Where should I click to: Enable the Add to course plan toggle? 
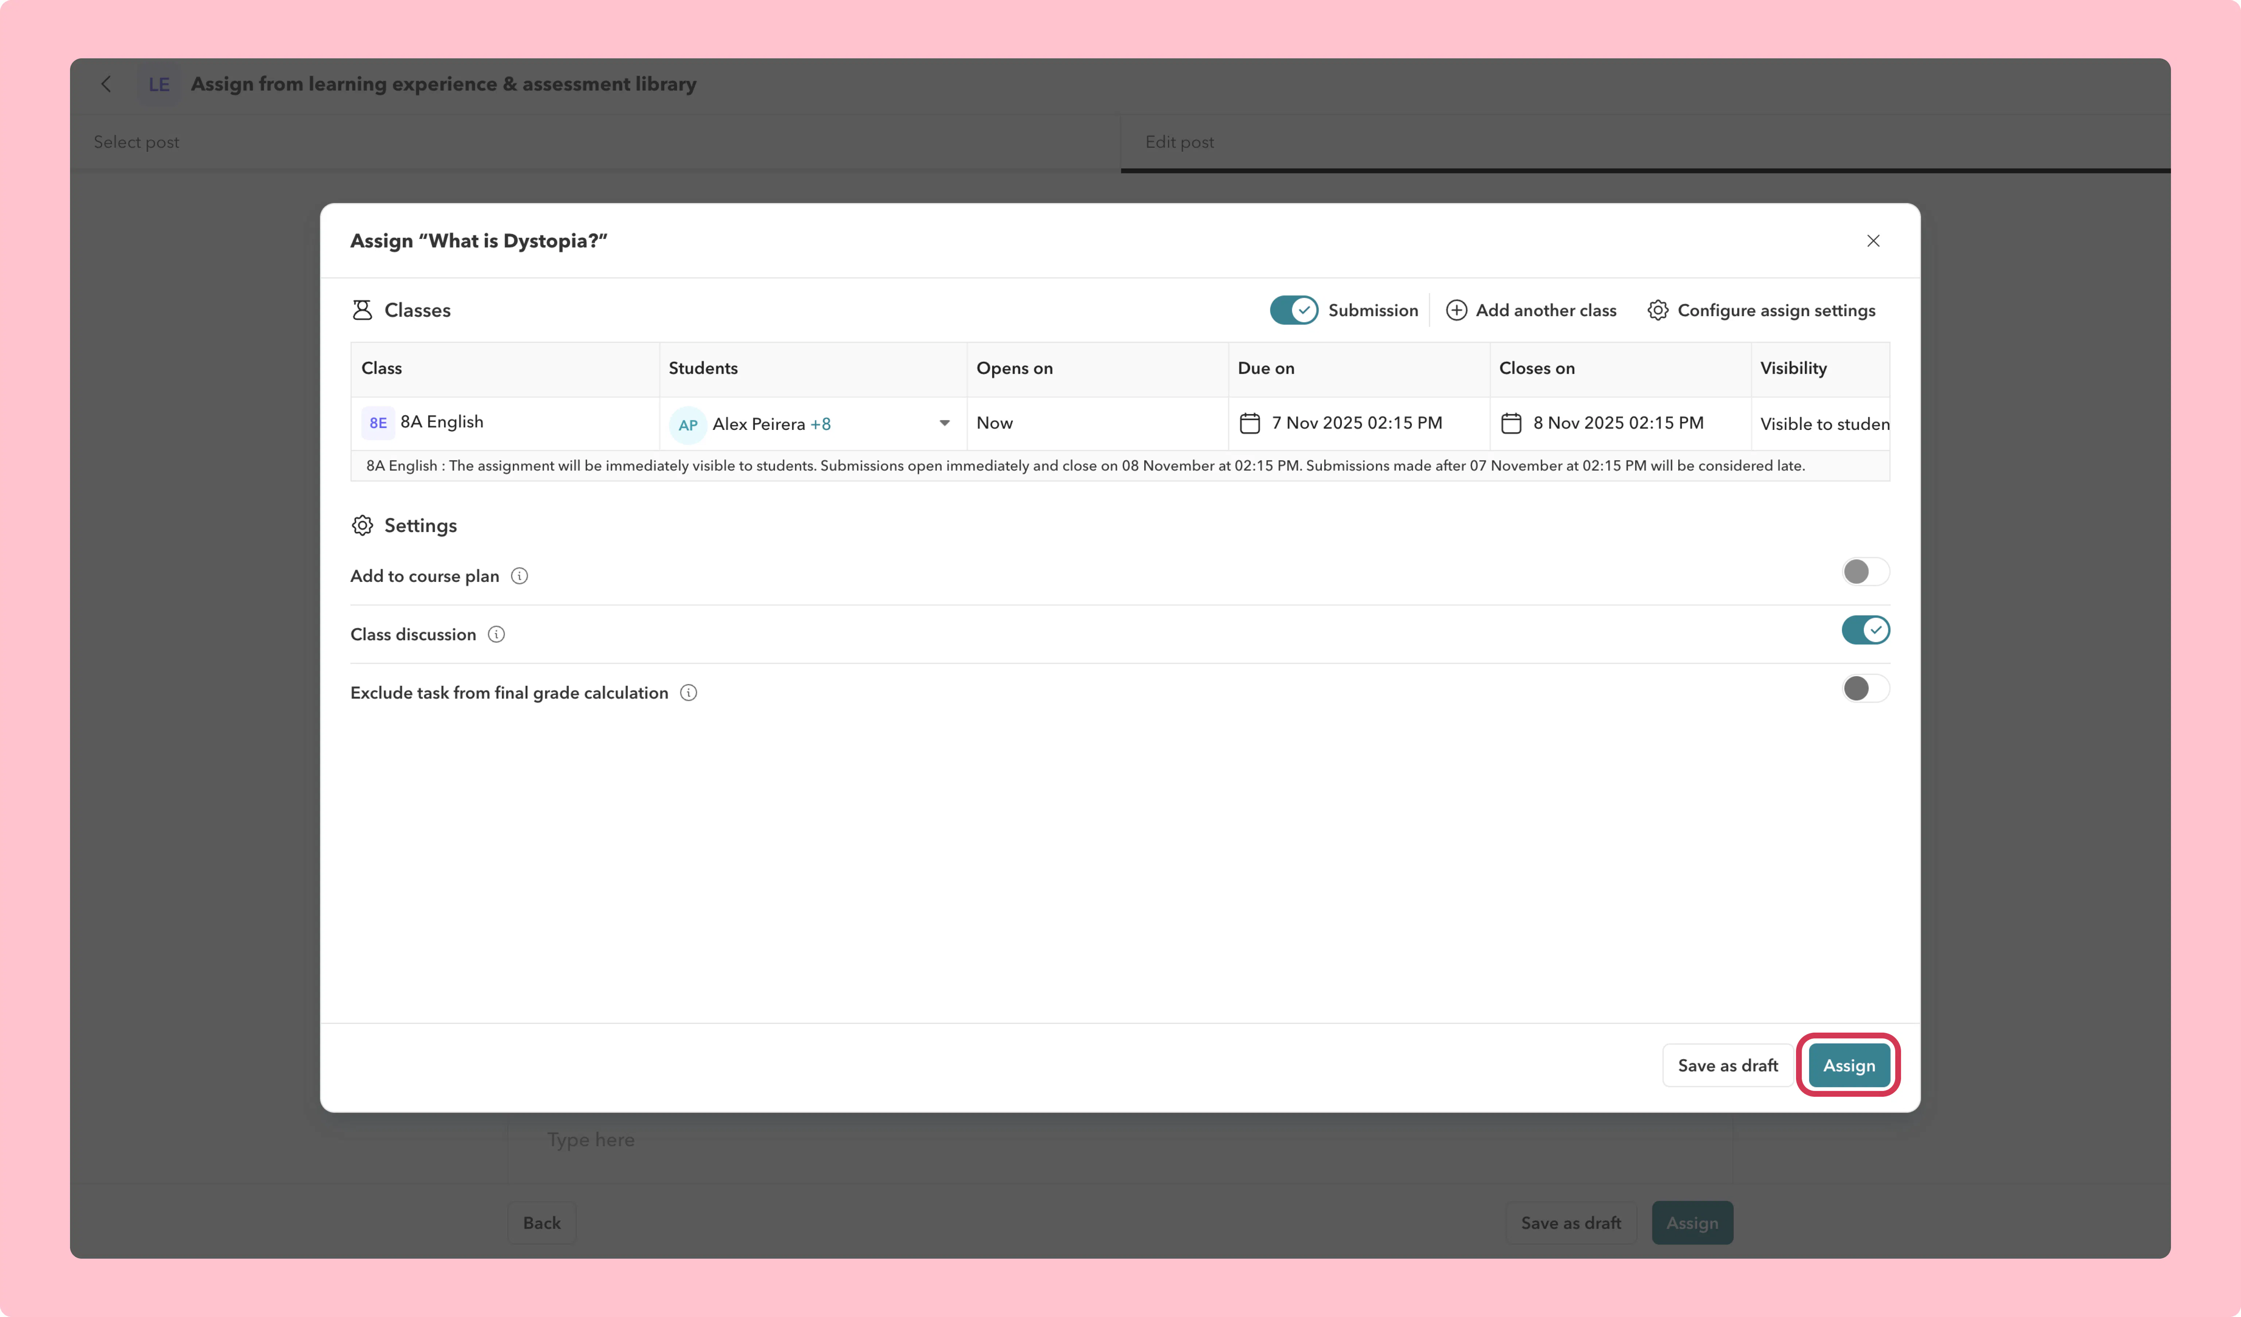1866,572
